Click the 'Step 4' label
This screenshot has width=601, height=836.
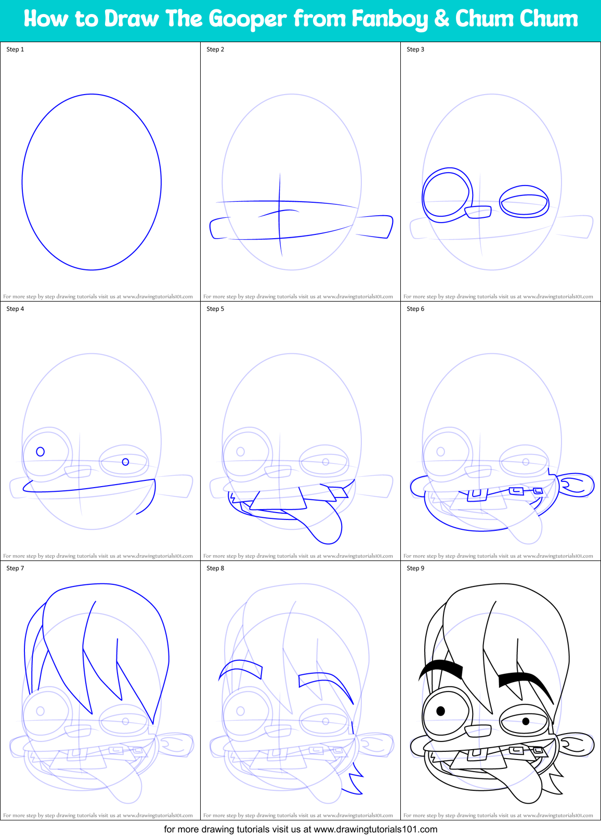(15, 309)
